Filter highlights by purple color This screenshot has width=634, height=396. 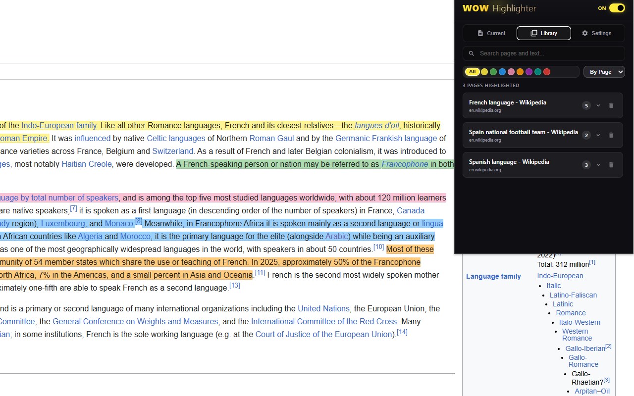pos(529,72)
